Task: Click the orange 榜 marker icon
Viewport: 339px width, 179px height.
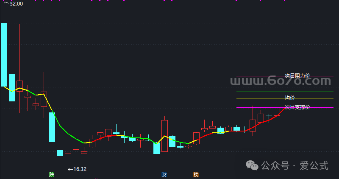Action: [196, 174]
